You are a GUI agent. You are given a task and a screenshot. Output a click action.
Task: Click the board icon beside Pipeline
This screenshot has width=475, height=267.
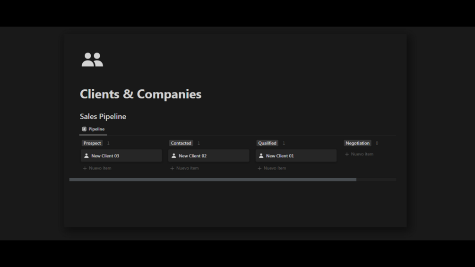[x=84, y=129]
